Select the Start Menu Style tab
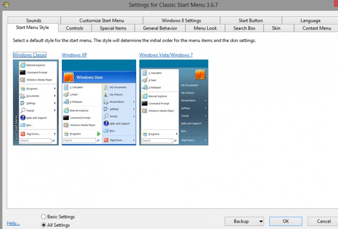 pyautogui.click(x=32, y=28)
